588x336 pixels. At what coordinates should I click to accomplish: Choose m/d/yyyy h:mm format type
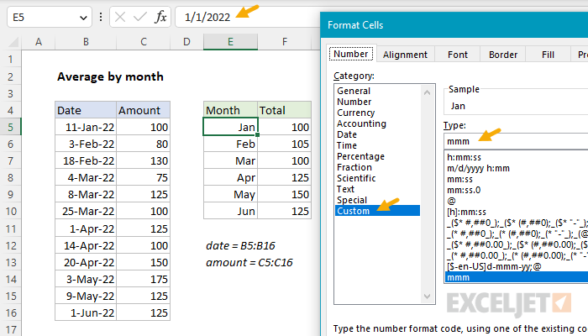point(517,168)
